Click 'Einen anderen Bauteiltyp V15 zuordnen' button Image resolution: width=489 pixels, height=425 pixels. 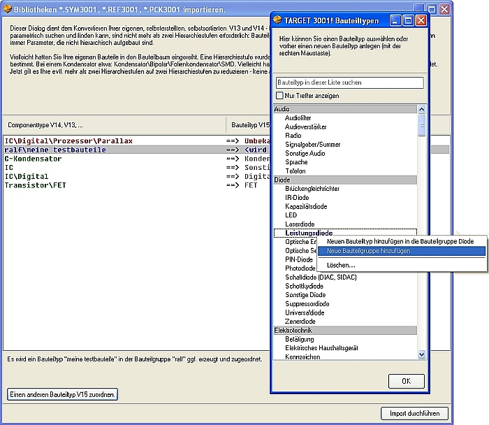click(62, 394)
